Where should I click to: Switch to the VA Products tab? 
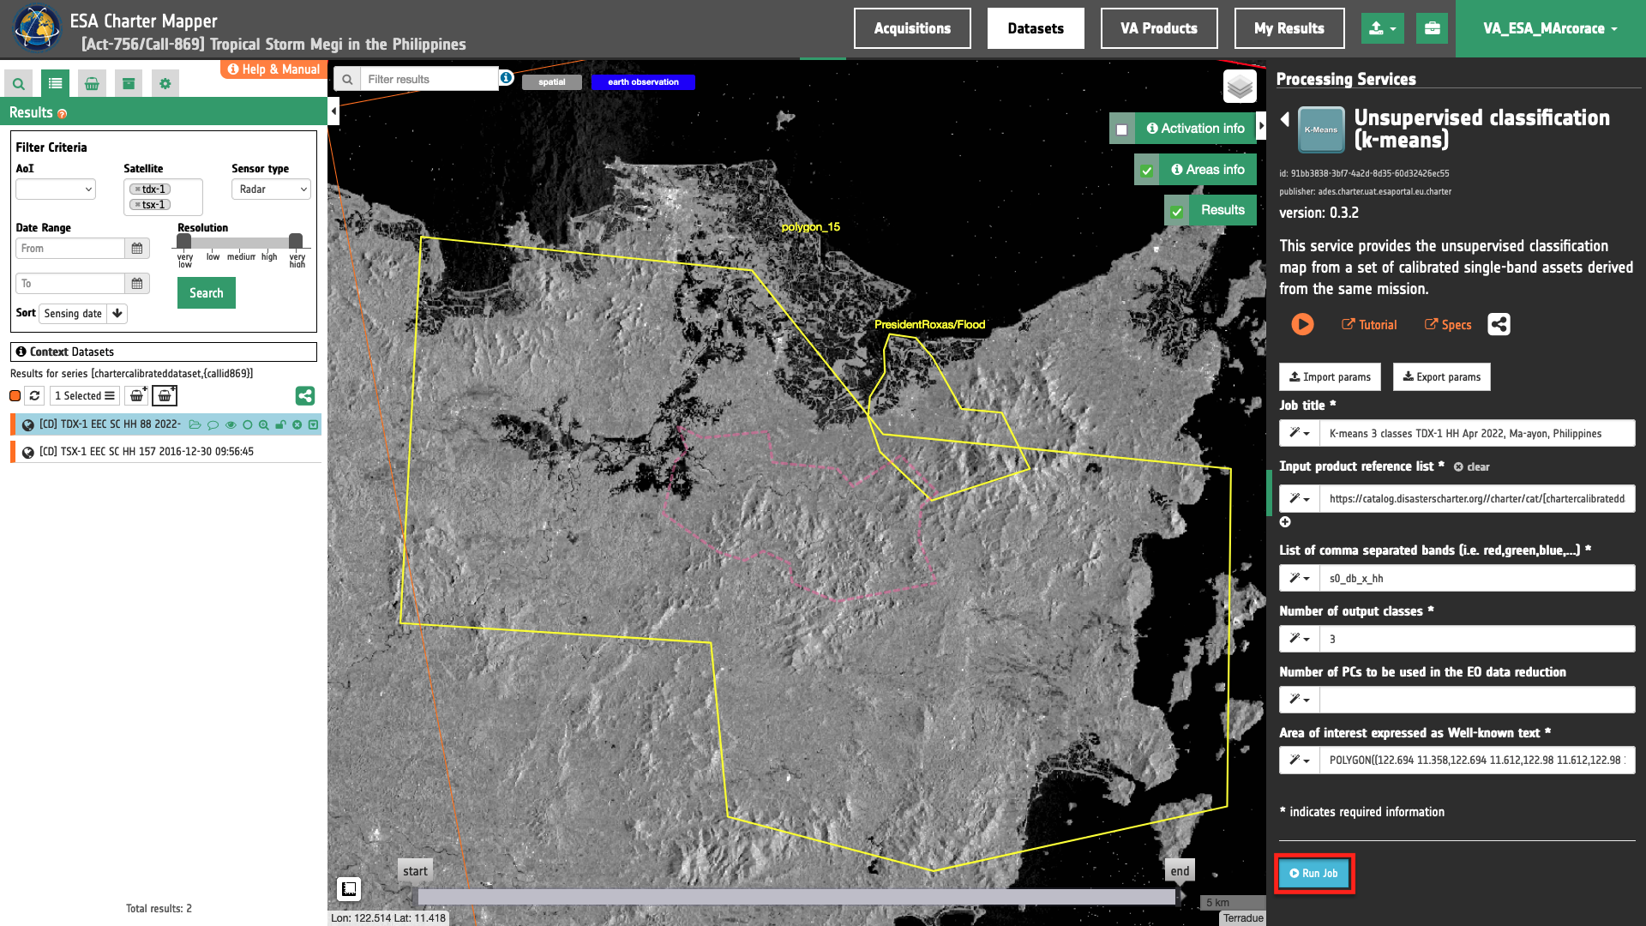[1159, 28]
